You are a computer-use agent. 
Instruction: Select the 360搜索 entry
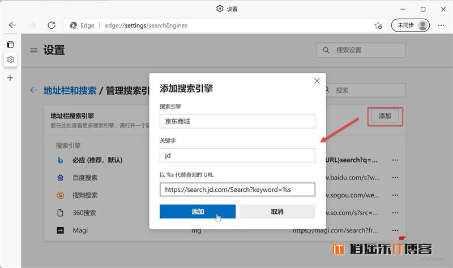click(84, 213)
